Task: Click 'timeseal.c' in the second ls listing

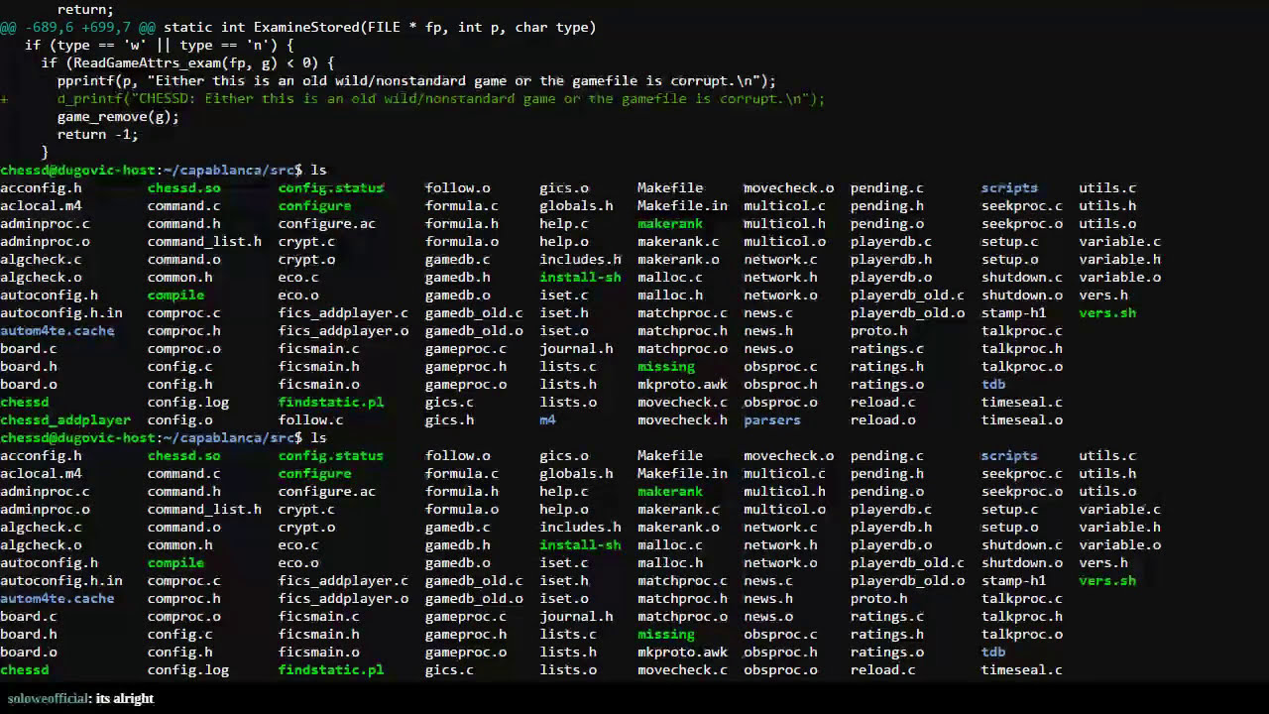Action: pyautogui.click(x=1021, y=669)
